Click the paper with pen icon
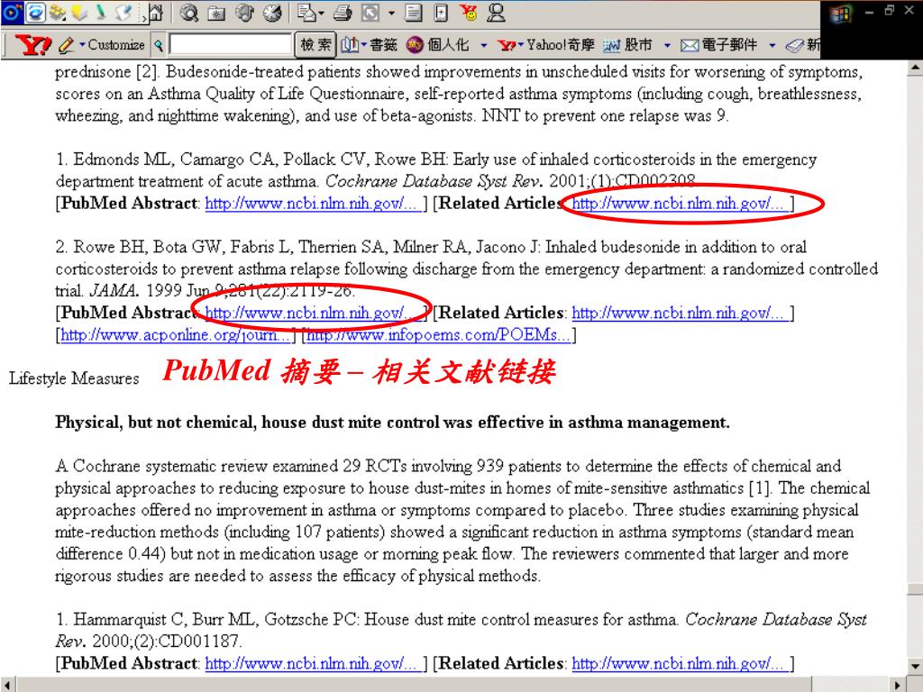Image resolution: width=923 pixels, height=692 pixels. pyautogui.click(x=123, y=13)
